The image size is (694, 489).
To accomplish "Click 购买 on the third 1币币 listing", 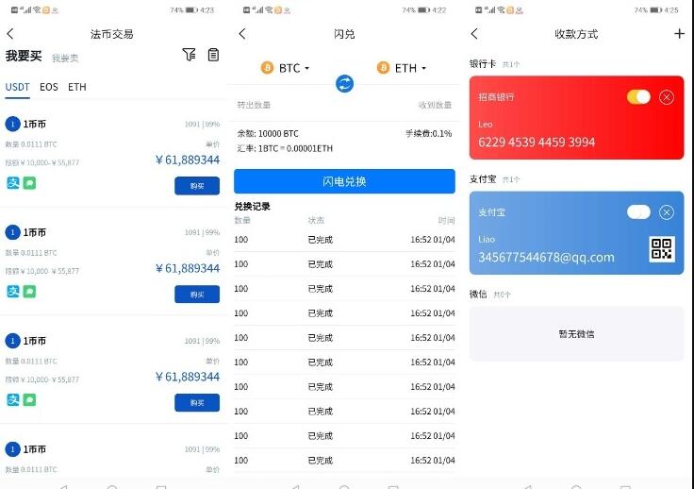I will (197, 403).
